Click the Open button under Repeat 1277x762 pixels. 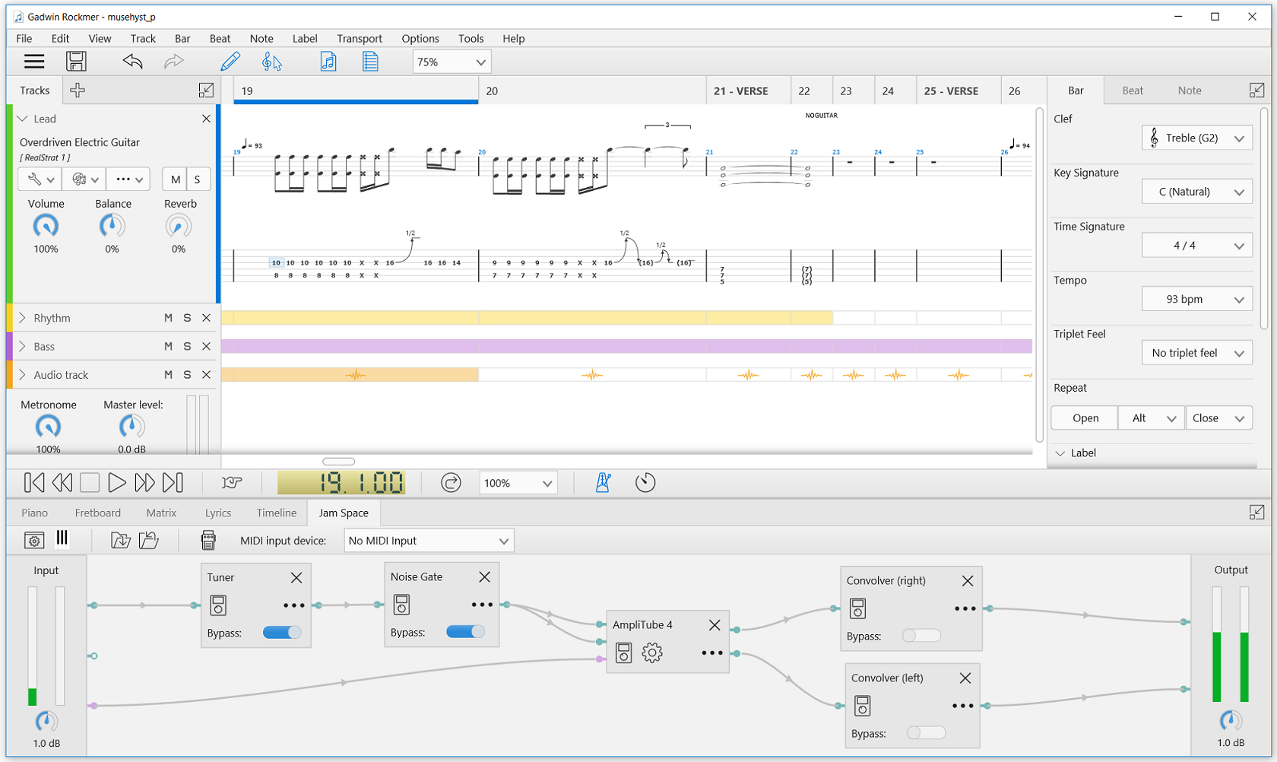[x=1084, y=418]
